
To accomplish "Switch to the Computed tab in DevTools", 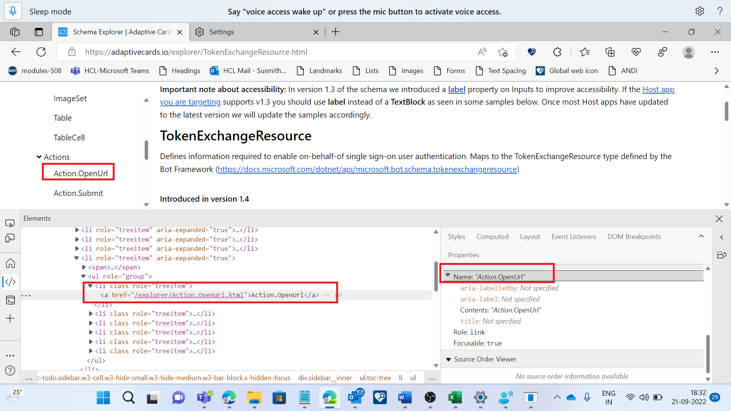I will click(492, 236).
